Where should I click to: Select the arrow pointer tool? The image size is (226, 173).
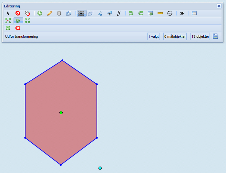(8, 14)
